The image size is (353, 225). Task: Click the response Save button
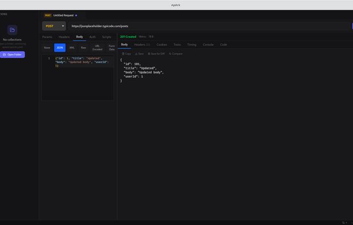click(139, 54)
